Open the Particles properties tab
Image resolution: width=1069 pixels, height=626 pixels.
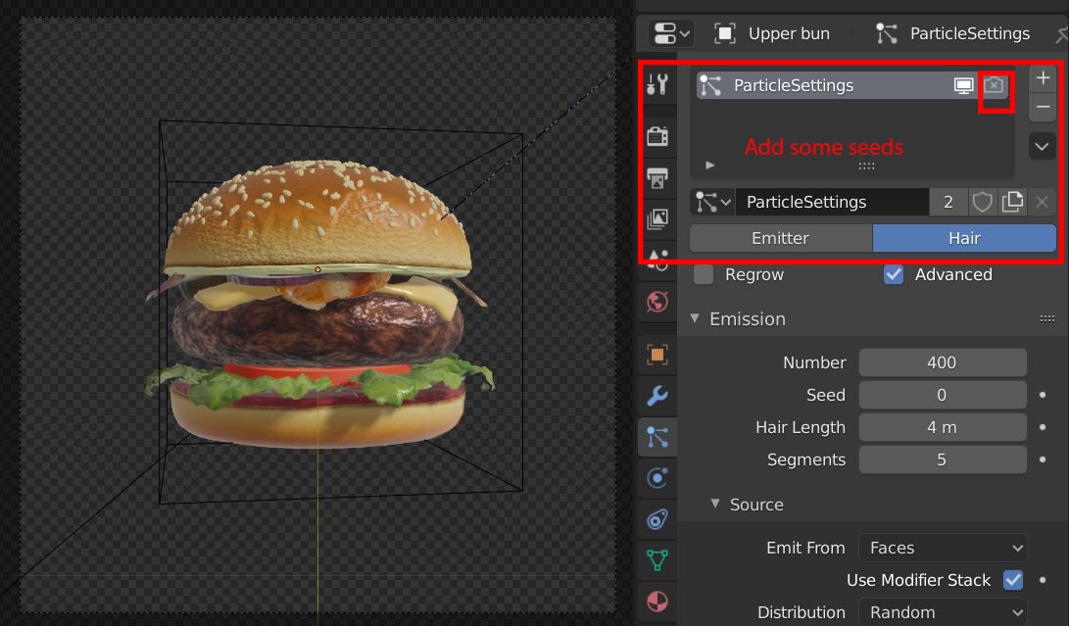tap(657, 437)
